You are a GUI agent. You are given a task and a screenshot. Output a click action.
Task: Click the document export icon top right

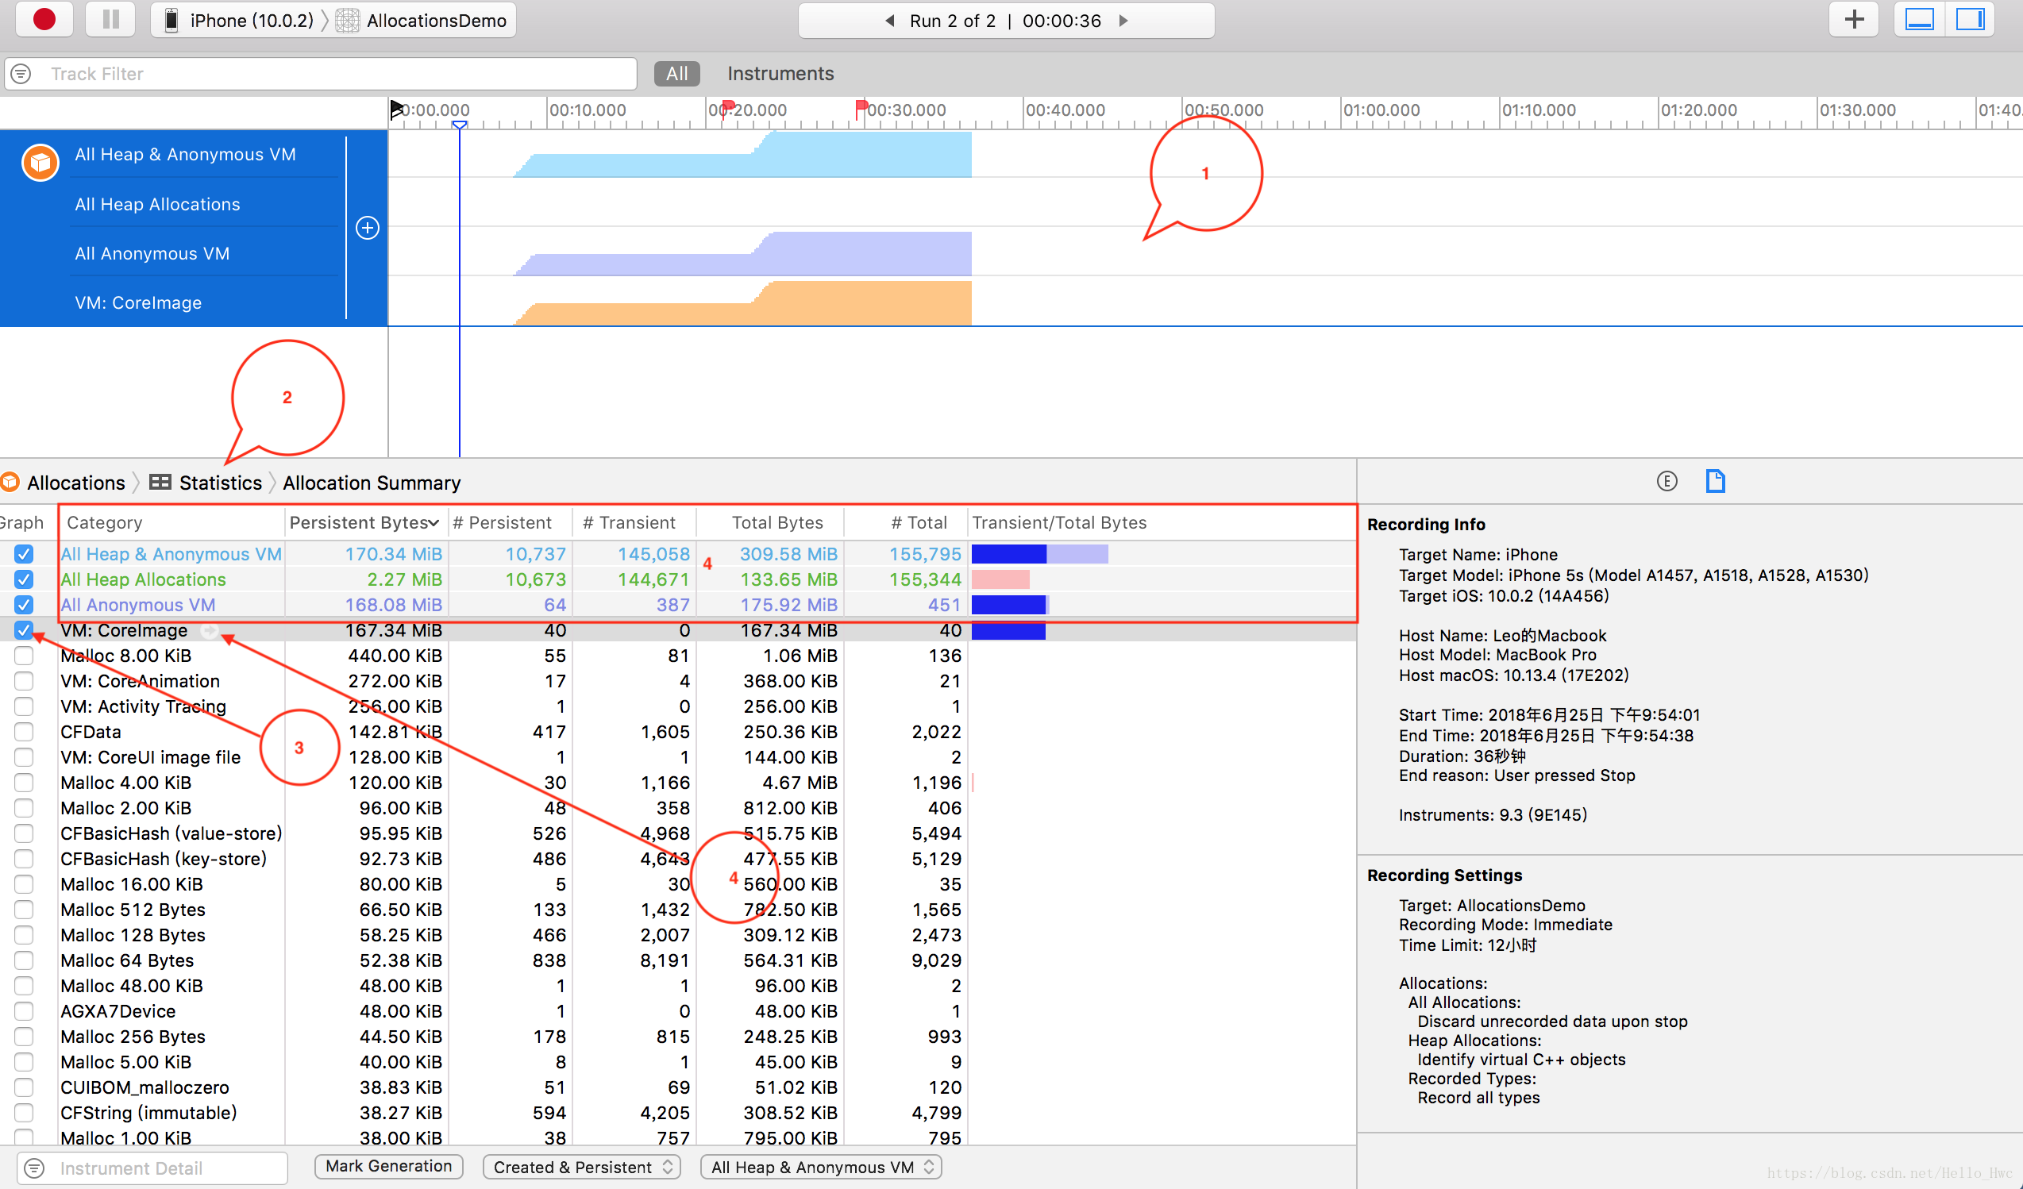coord(1717,483)
